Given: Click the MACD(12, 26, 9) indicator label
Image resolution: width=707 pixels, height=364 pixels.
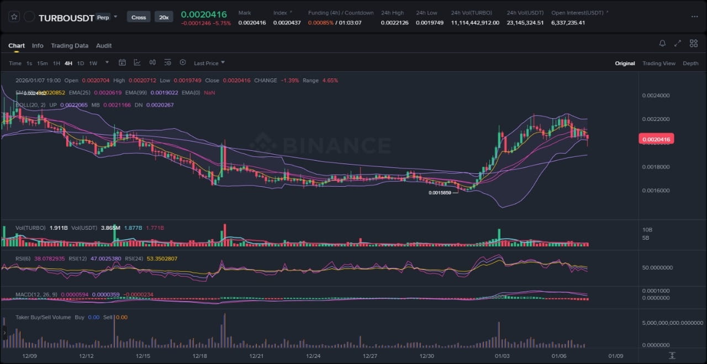Looking at the screenshot, I should [x=36, y=294].
